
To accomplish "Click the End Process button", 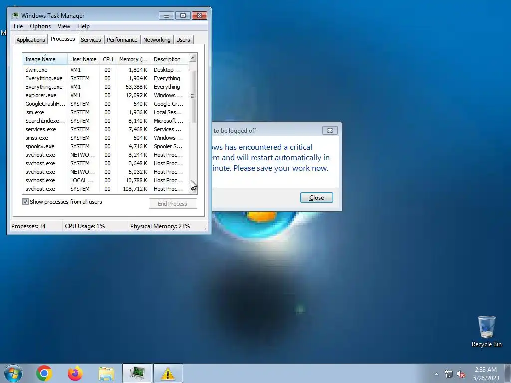I will (173, 204).
